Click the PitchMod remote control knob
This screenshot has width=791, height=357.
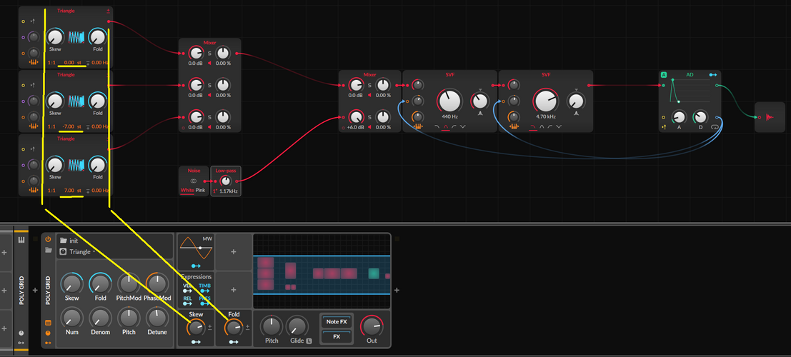click(129, 284)
